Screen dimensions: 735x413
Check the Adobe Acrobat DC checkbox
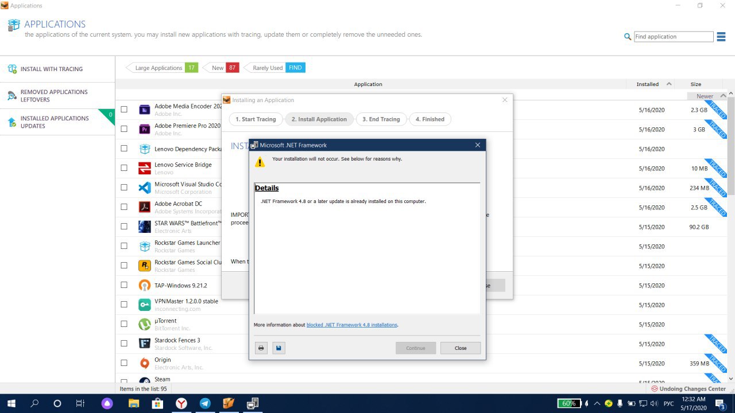[x=124, y=206]
